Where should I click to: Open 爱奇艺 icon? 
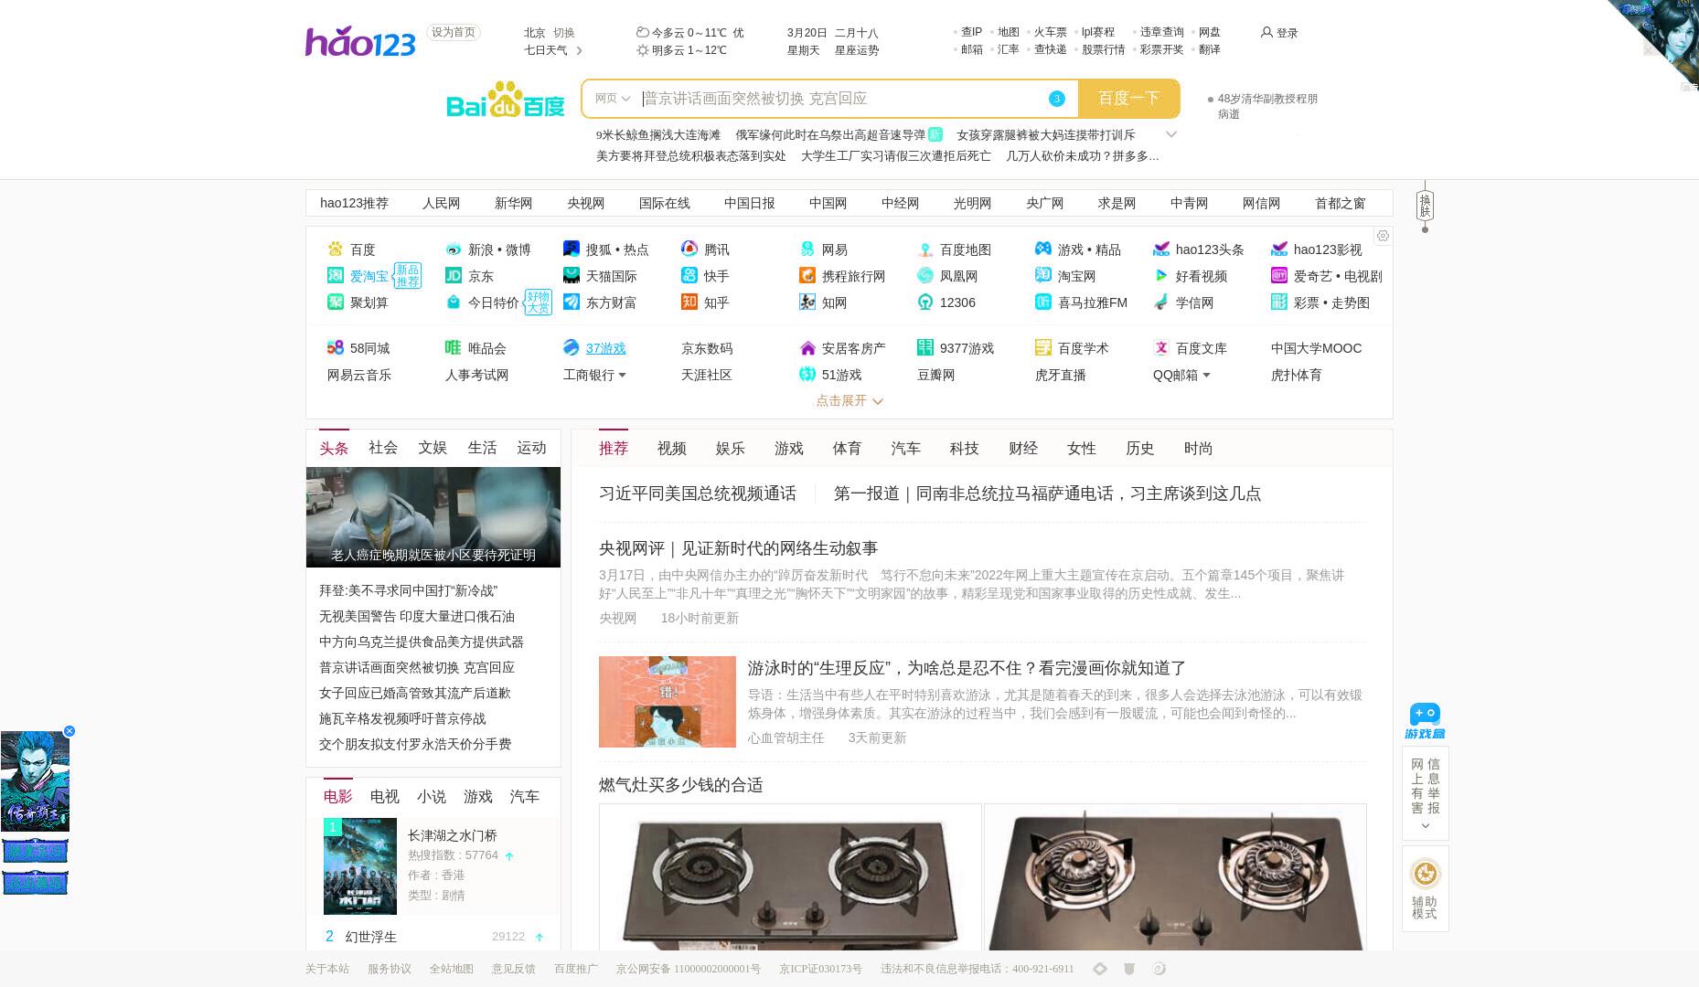point(1279,276)
